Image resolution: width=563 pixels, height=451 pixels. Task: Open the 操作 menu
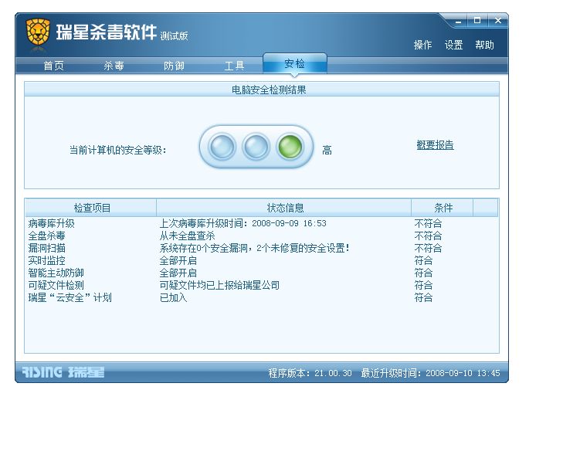coord(422,45)
